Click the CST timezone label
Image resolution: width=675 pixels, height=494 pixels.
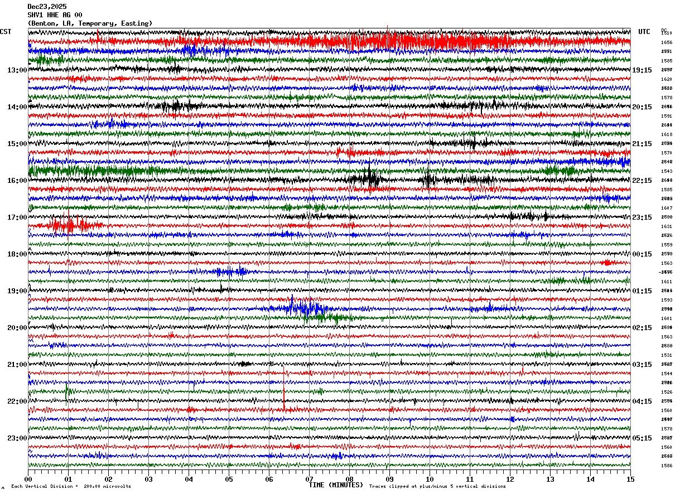[x=6, y=32]
